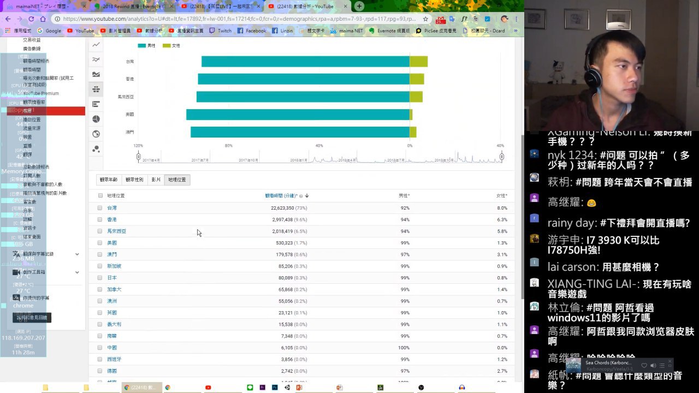Image resolution: width=699 pixels, height=393 pixels.
Task: Click the right handle of date range slider
Action: (502, 157)
